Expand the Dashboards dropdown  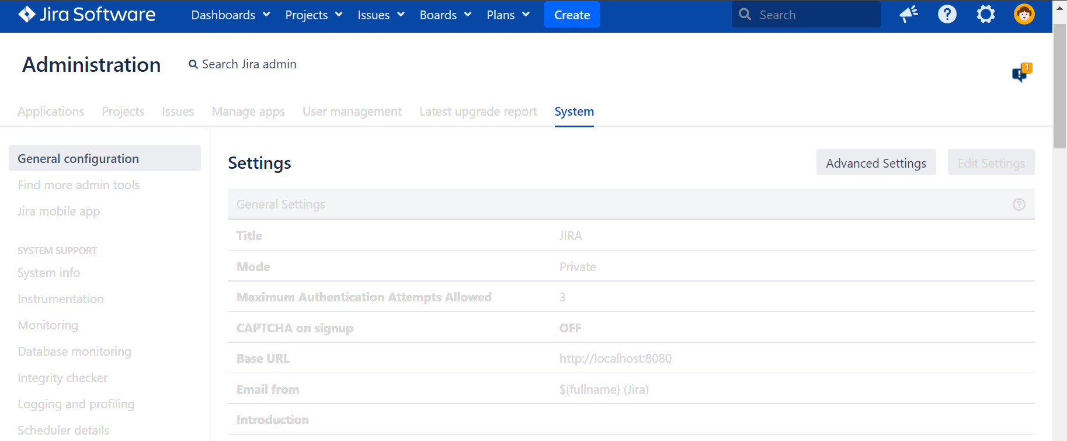231,15
